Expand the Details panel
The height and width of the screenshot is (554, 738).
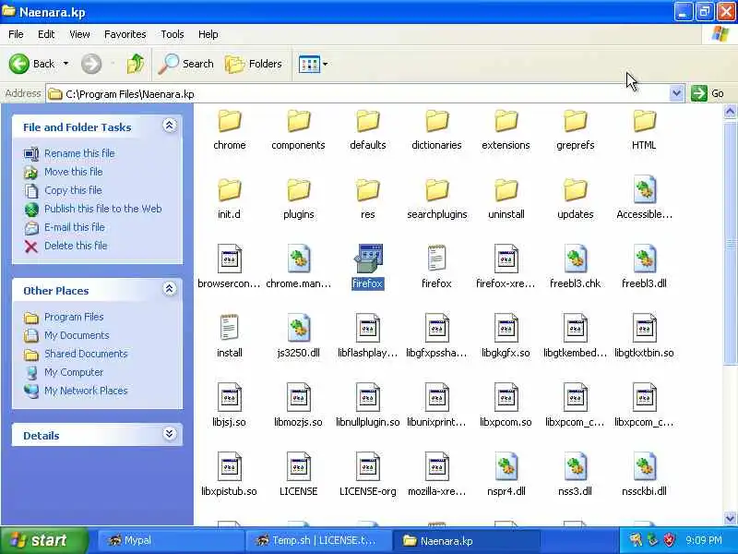[x=170, y=434]
